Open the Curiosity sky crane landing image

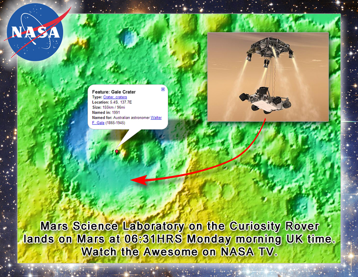coord(268,77)
